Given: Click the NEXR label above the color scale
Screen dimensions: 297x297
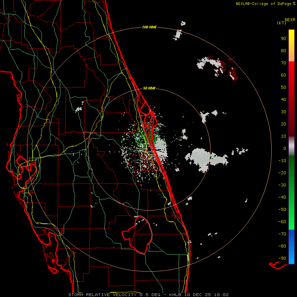Looking at the screenshot, I should 290,20.
